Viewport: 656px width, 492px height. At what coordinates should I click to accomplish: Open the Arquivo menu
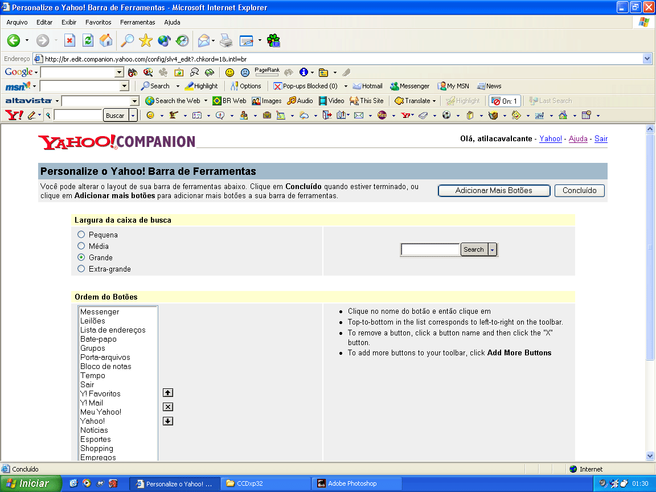coord(17,22)
